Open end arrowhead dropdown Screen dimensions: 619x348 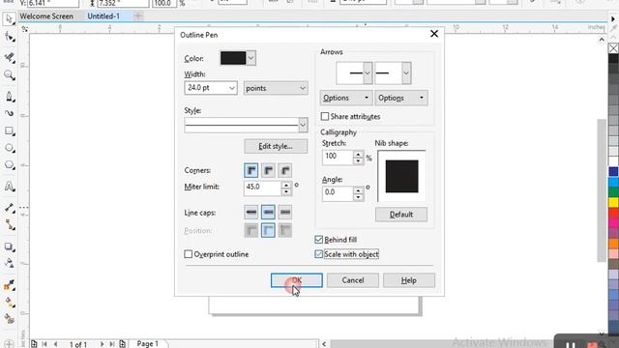click(406, 73)
